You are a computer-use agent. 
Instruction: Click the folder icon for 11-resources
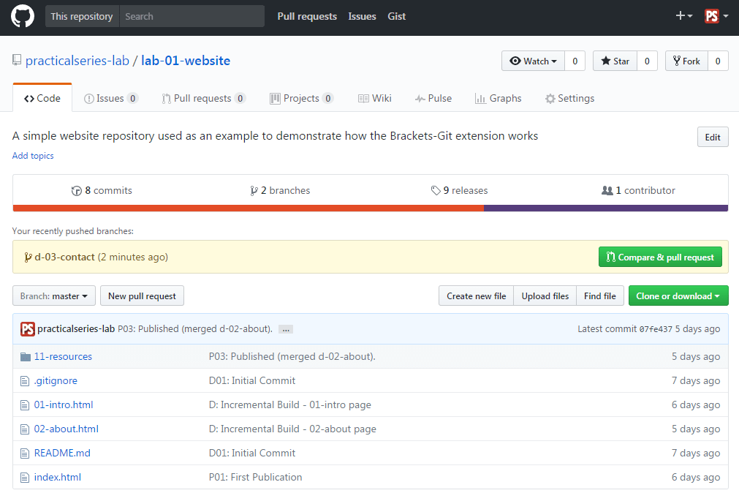click(x=26, y=357)
